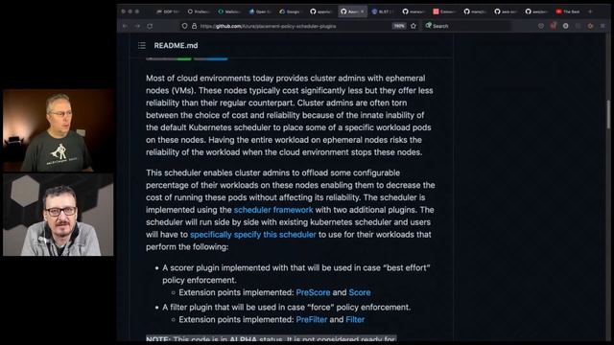This screenshot has width=614, height=345.
Task: Click the red extension icon in toolbar
Action: [553, 26]
